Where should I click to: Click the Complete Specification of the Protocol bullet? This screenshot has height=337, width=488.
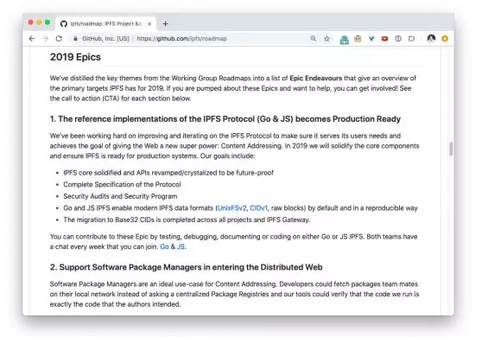(x=122, y=184)
